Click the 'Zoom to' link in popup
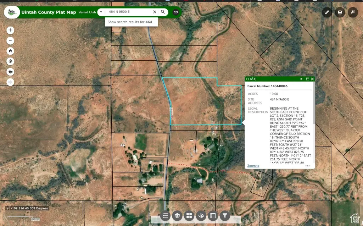The image size is (363, 226). pos(253,166)
